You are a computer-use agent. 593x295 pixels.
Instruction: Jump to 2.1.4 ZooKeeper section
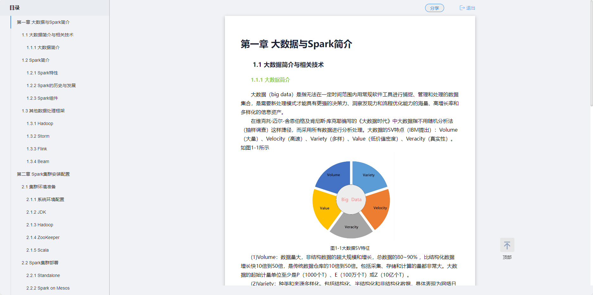coord(43,237)
